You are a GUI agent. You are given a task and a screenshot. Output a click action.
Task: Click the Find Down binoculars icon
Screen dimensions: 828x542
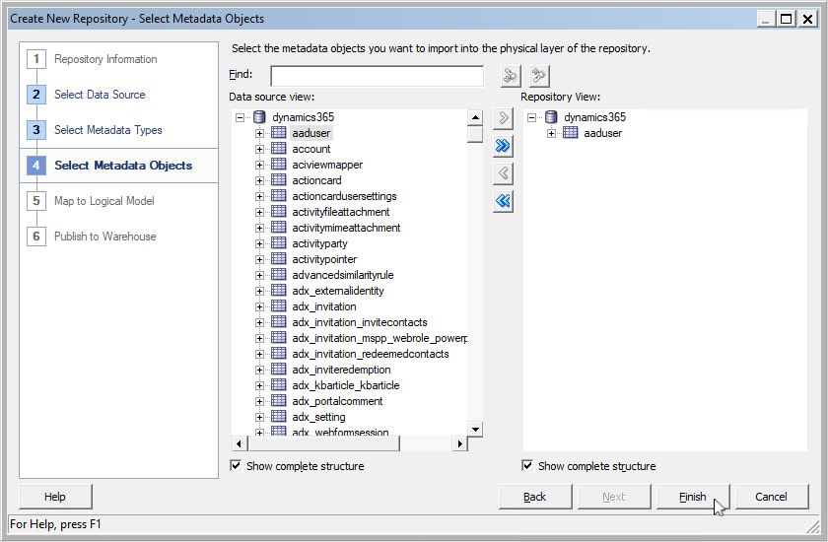pyautogui.click(x=510, y=76)
